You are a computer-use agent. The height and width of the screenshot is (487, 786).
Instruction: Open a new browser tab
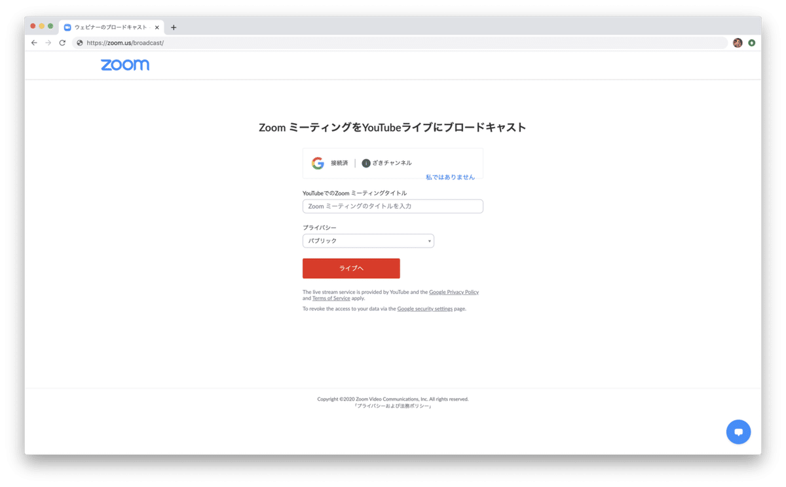tap(174, 27)
